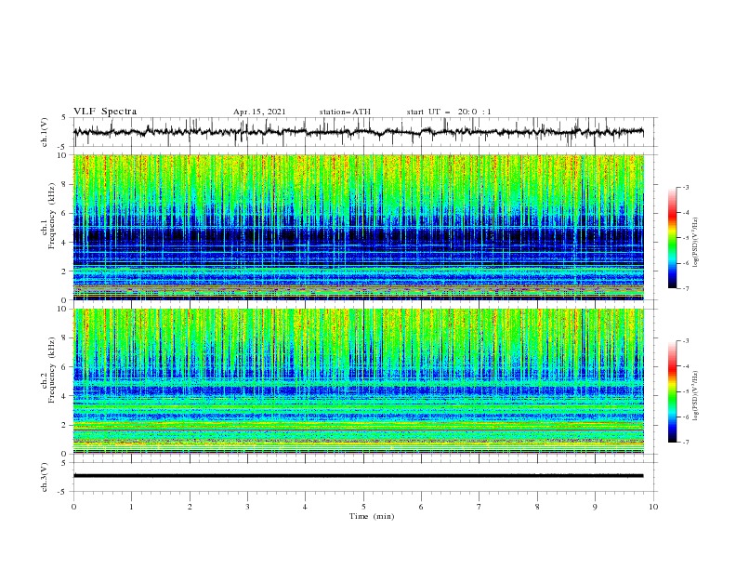This screenshot has width=736, height=569.
Task: Click the 'ch.1(V)' waveform axis label
Action: point(45,132)
